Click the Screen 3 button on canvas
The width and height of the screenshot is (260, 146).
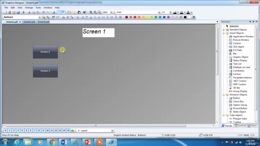(45, 71)
